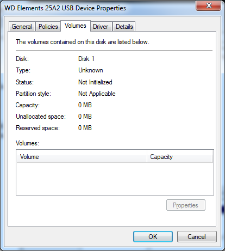The height and width of the screenshot is (251, 225).
Task: Show the Details tab
Action: coord(124,27)
